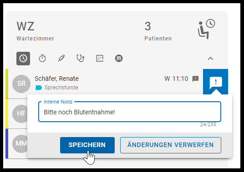Click the WZ Wartezimmer heading
Screen dimensions: 244x172
pyautogui.click(x=35, y=31)
